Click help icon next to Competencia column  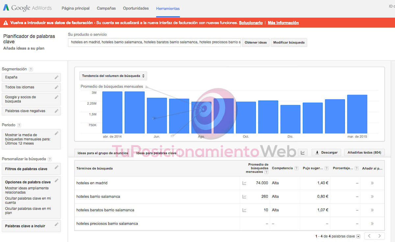pos(297,168)
